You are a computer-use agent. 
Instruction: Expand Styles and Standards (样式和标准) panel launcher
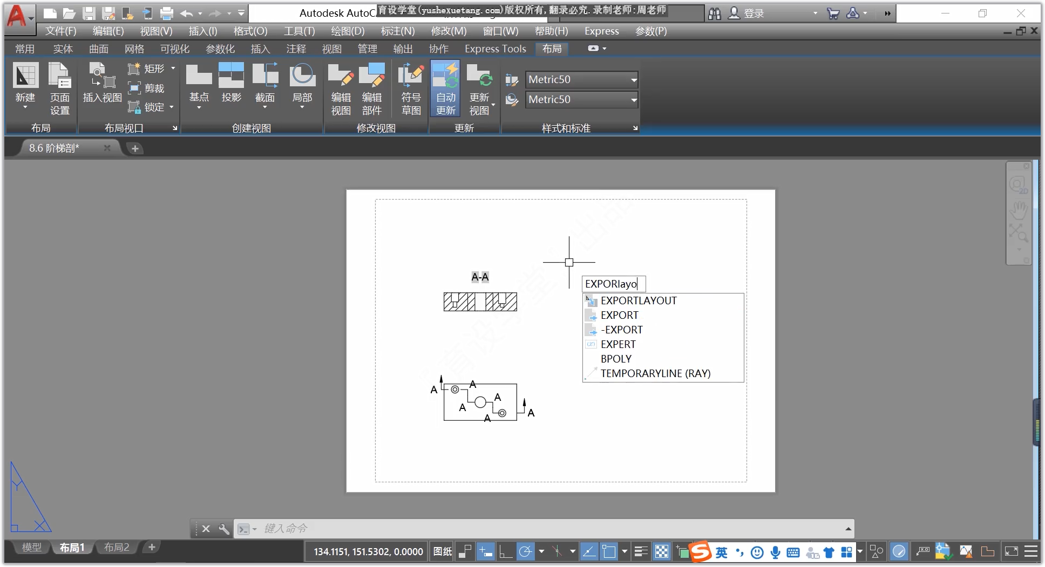635,128
